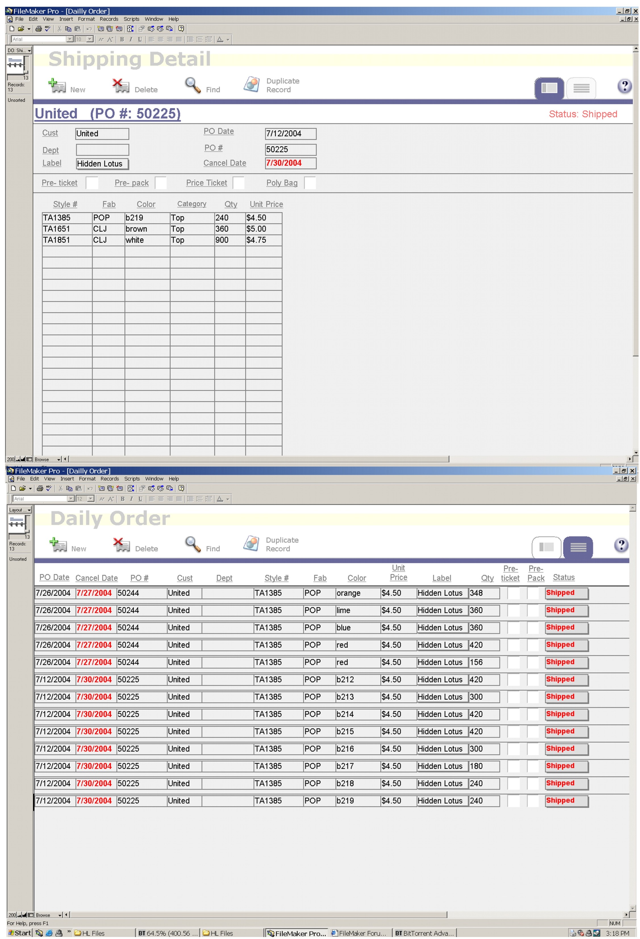The image size is (640, 939).
Task: Click the Cut scissors icon in Shipping Detail toolbar
Action: pos(59,29)
